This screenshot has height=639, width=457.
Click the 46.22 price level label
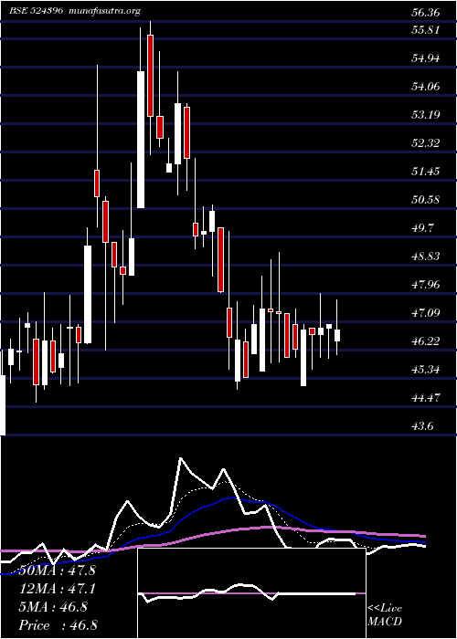coord(426,340)
